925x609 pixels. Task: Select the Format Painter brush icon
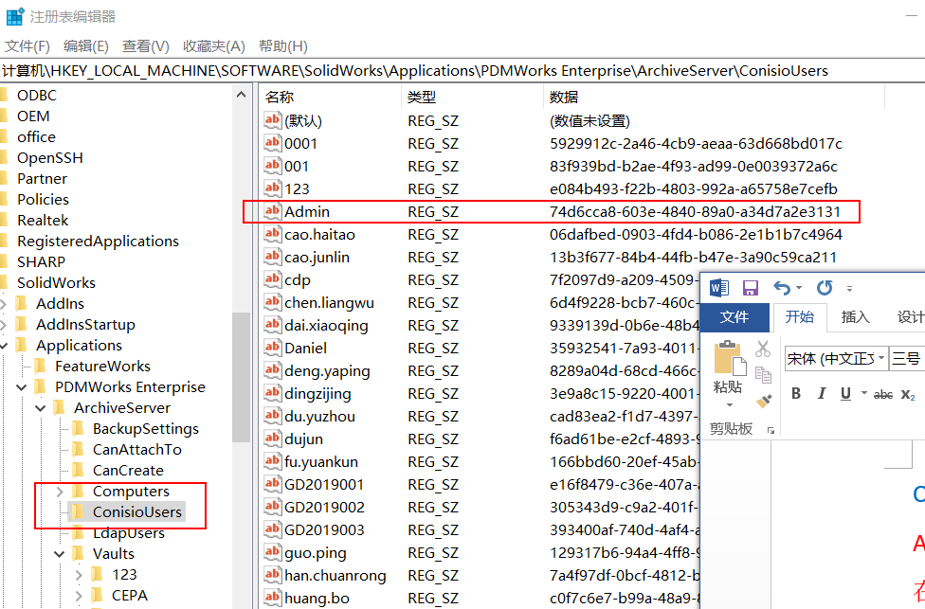(764, 399)
